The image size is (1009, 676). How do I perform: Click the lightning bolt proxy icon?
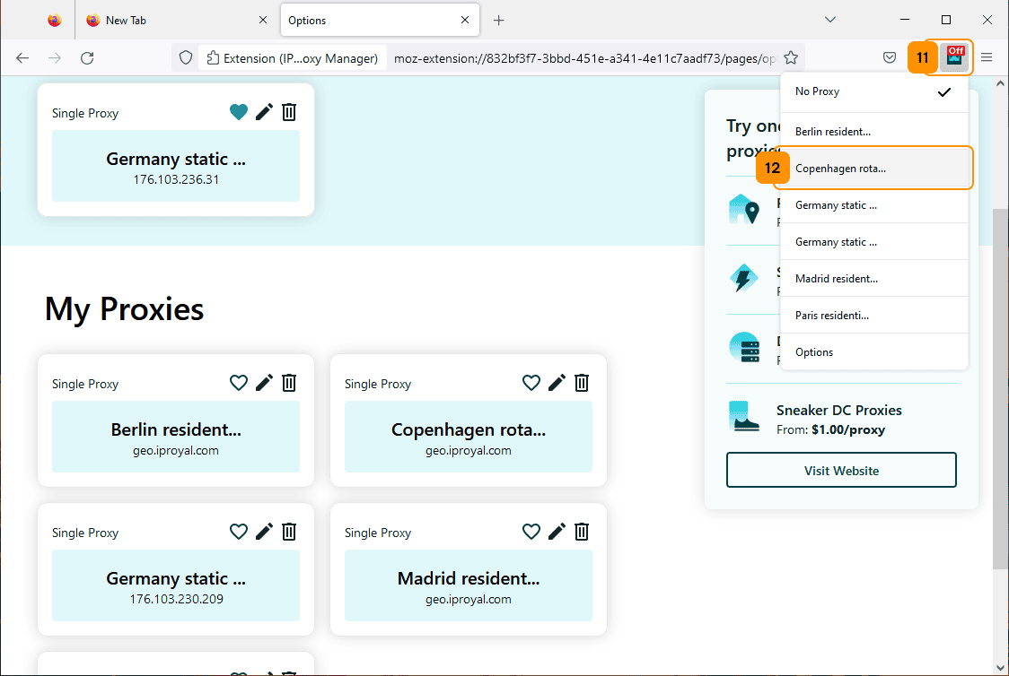(744, 278)
